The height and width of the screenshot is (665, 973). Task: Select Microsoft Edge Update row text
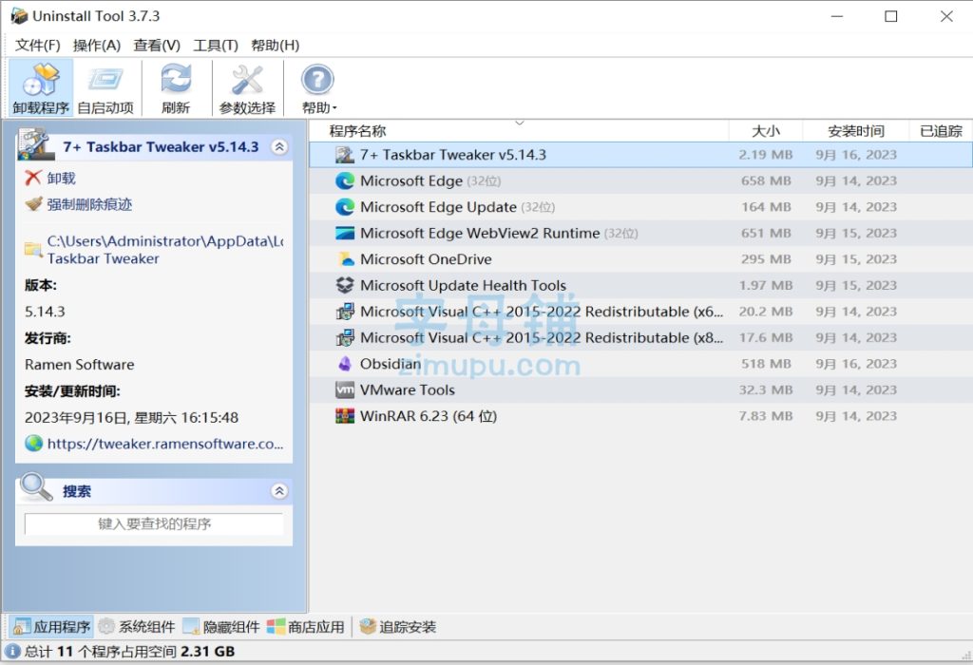tap(457, 206)
